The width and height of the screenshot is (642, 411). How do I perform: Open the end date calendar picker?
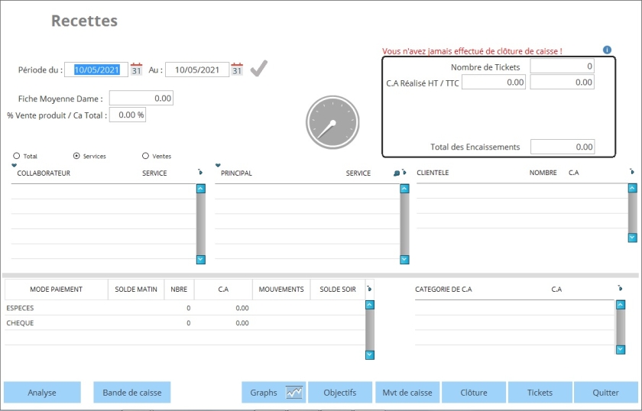tap(237, 70)
